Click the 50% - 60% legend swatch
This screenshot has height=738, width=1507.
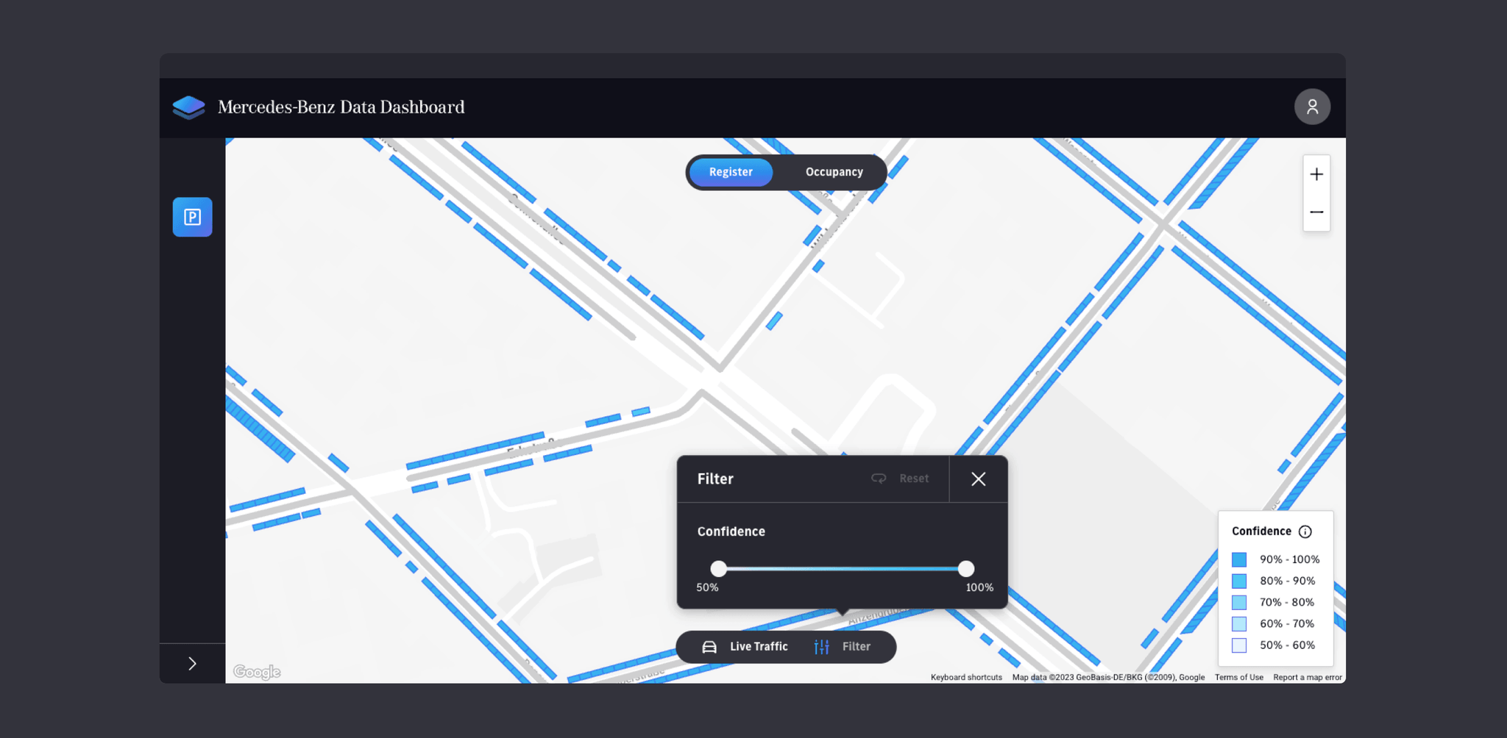1239,645
